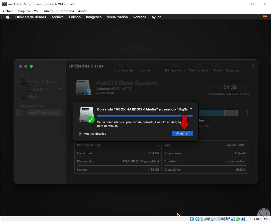Click the green zoom window button

coord(31,66)
